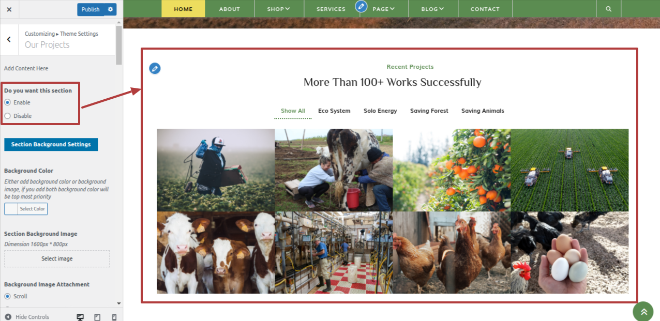660x321 pixels.
Task: Click the search magnifier in the navigation bar
Action: (x=608, y=9)
